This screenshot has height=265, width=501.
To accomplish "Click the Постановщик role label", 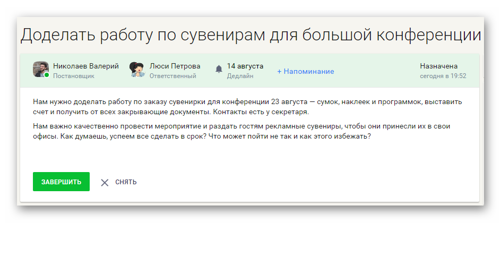I will (x=73, y=76).
